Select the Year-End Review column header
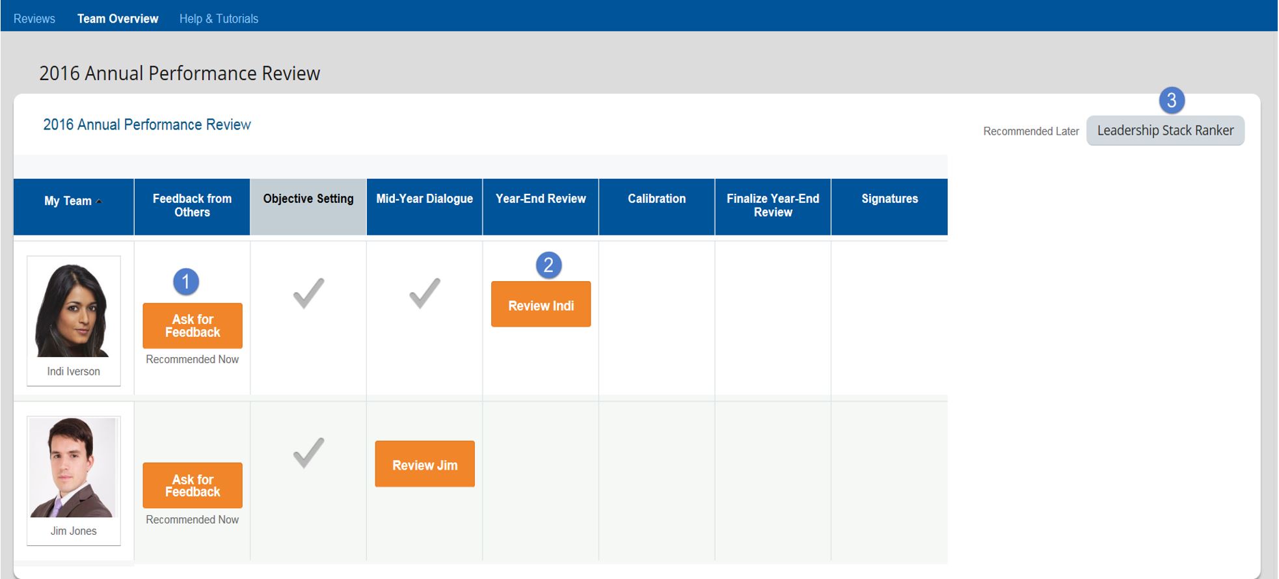 coord(541,207)
